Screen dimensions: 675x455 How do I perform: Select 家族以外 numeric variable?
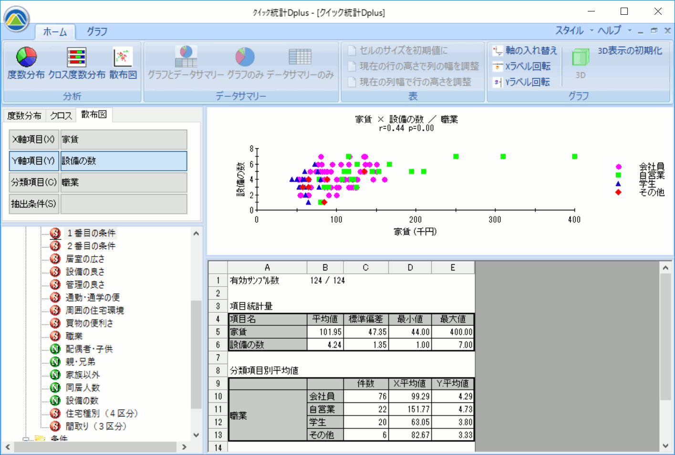pos(83,374)
